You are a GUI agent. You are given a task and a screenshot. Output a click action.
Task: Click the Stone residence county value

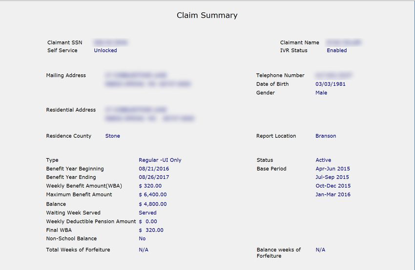112,136
